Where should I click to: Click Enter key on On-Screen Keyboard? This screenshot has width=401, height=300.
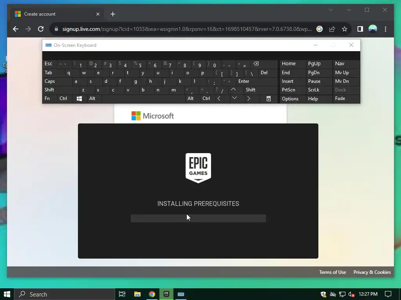(257, 81)
